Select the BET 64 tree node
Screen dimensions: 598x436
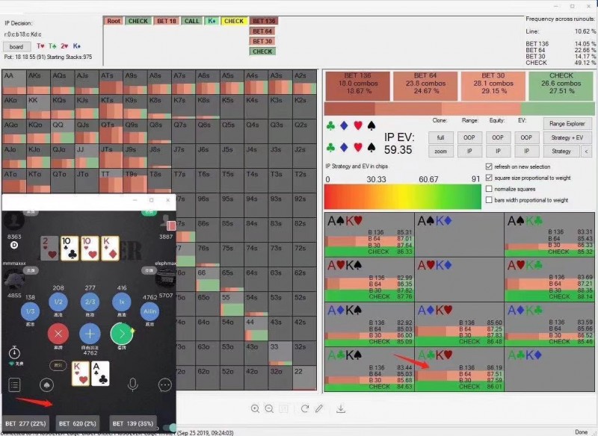tap(262, 31)
